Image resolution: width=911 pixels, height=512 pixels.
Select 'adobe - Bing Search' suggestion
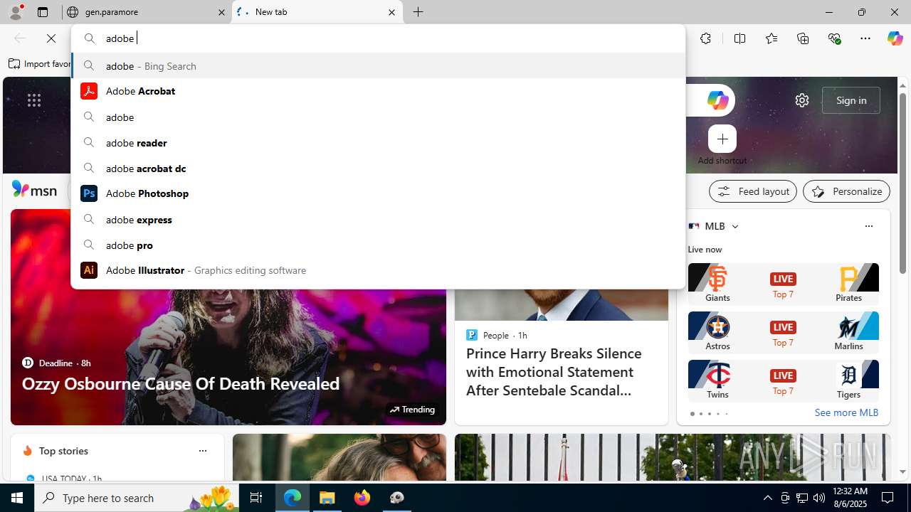(378, 65)
